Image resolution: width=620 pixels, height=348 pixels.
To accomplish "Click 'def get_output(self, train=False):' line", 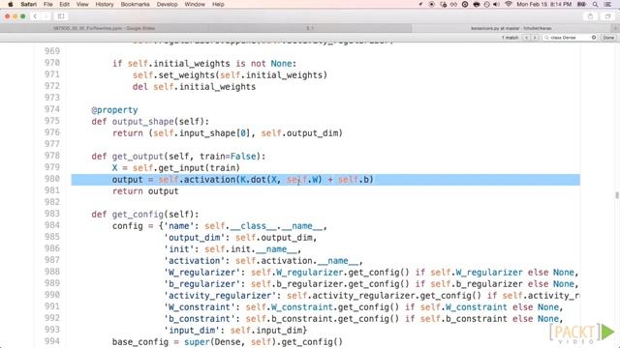I will click(x=178, y=157).
